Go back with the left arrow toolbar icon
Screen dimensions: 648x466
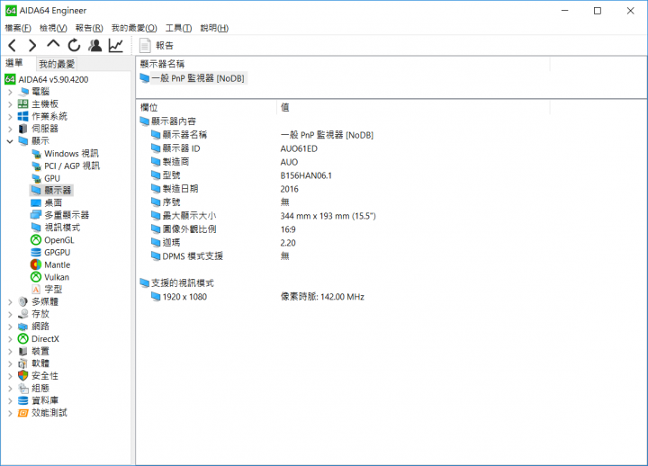pos(13,46)
